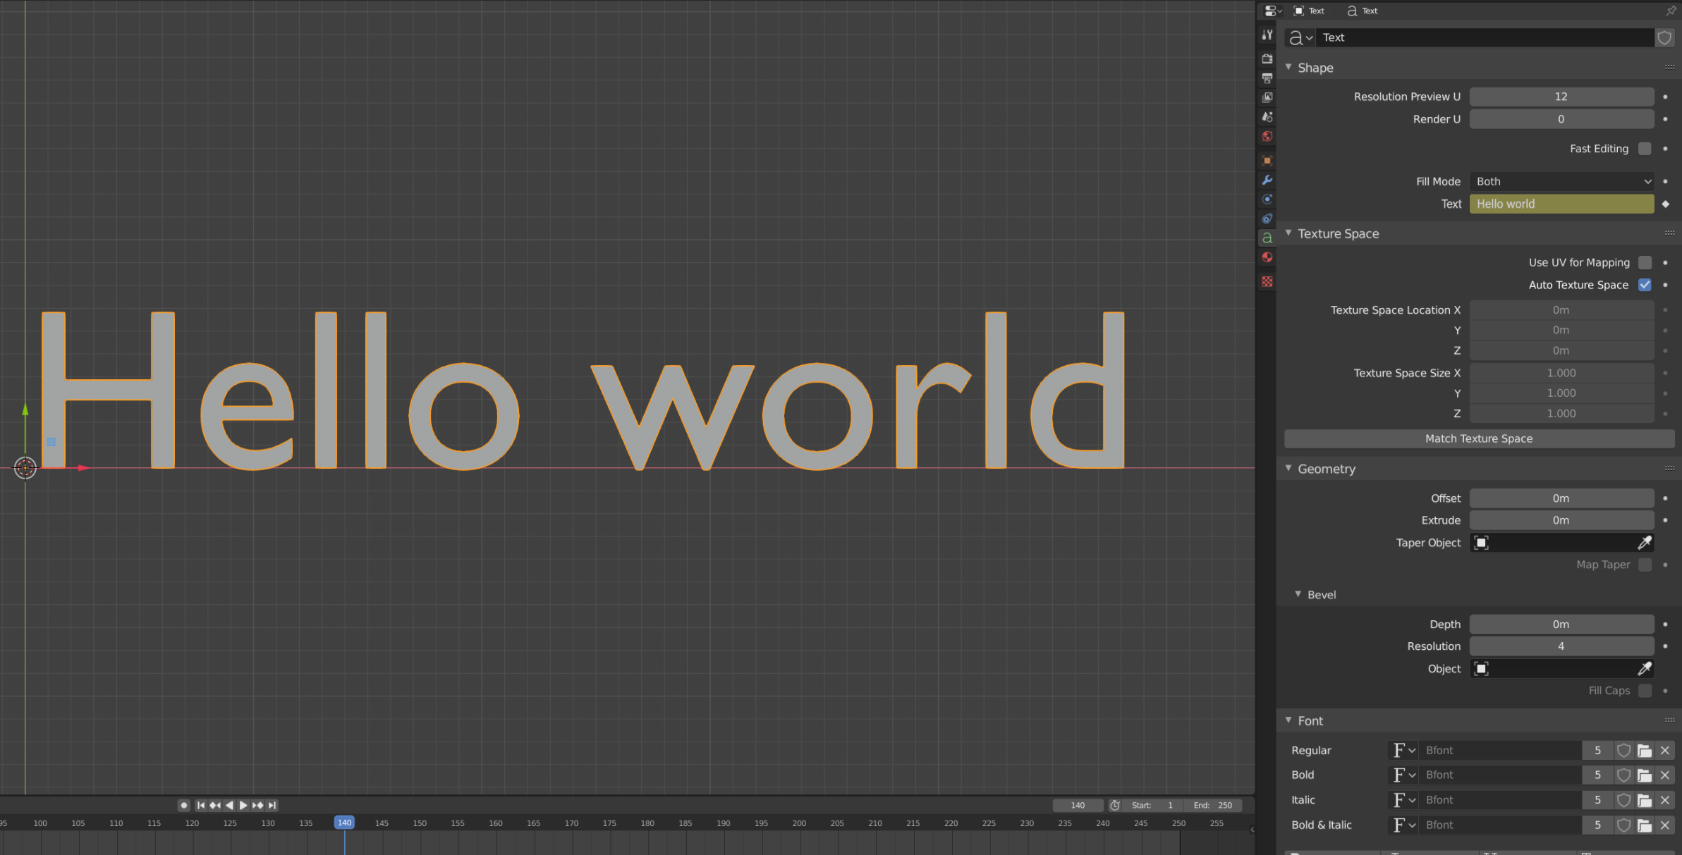The height and width of the screenshot is (855, 1682).
Task: Click the keyframe diamond next to Hello world
Action: (x=1665, y=204)
